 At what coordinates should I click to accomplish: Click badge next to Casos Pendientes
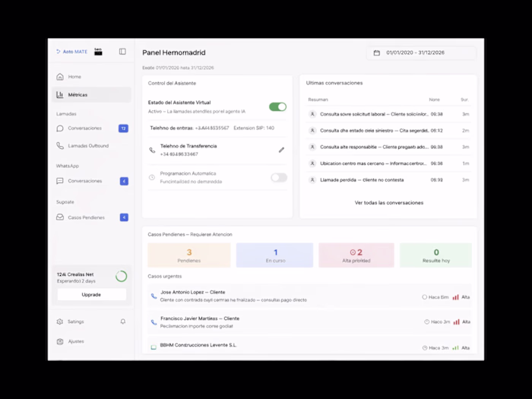point(124,217)
